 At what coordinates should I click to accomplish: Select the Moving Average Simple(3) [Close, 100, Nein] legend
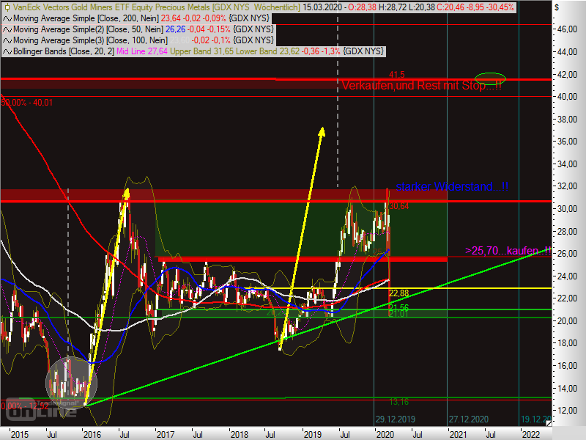tap(90, 40)
